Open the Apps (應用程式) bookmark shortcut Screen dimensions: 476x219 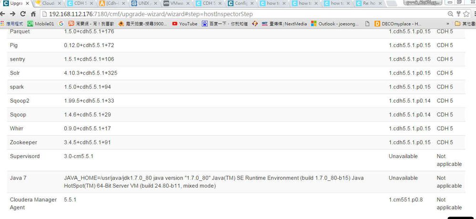[x=12, y=24]
